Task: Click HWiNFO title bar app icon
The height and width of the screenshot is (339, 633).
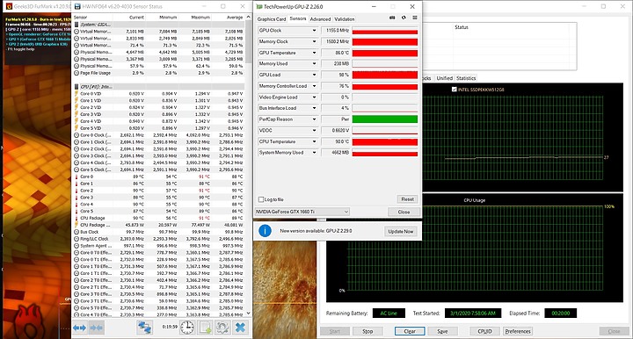Action: point(77,6)
